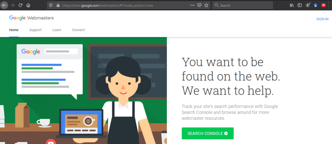Select the Connect tab
Viewport: 332px width, 144px height.
click(x=78, y=30)
